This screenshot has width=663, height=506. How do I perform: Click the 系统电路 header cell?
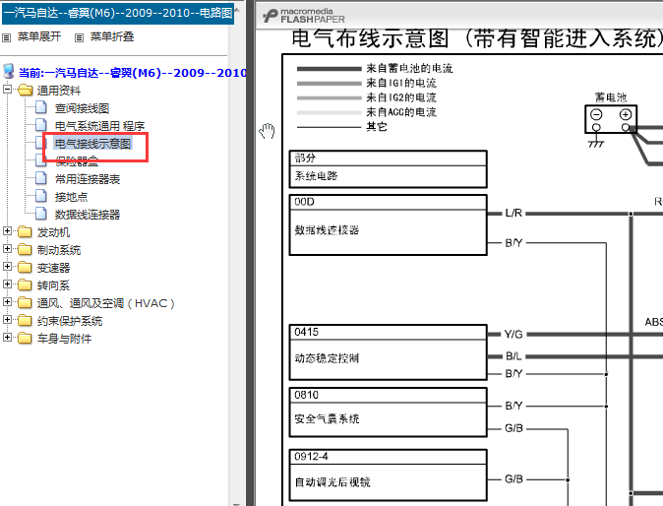[388, 176]
